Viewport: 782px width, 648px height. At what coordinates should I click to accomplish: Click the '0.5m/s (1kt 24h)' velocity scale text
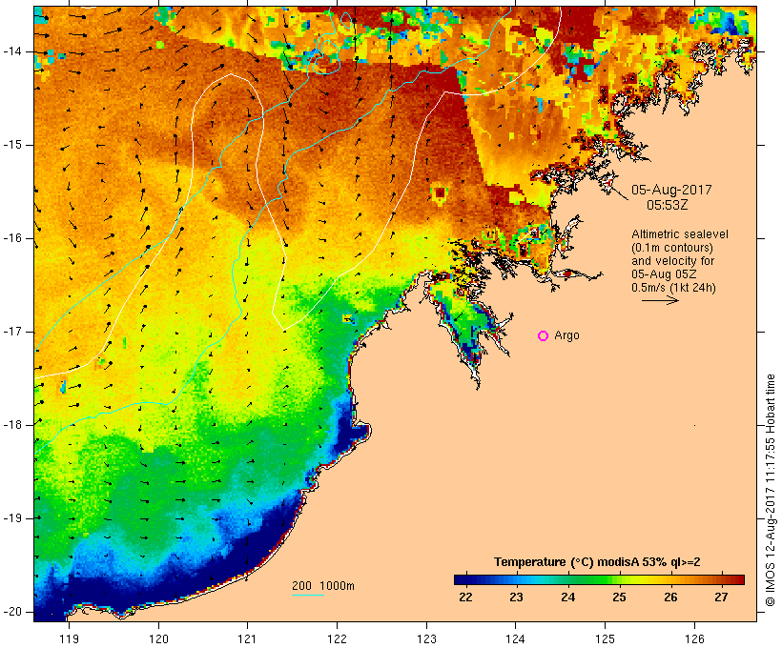coord(673,288)
